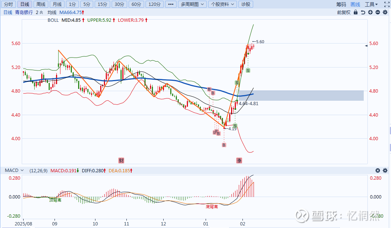391x228 pixels.
Task: Click the 02 month axis label
Action: point(242,224)
